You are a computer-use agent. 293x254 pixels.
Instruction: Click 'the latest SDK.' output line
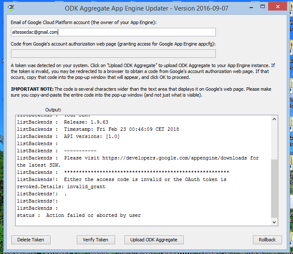coord(39,165)
